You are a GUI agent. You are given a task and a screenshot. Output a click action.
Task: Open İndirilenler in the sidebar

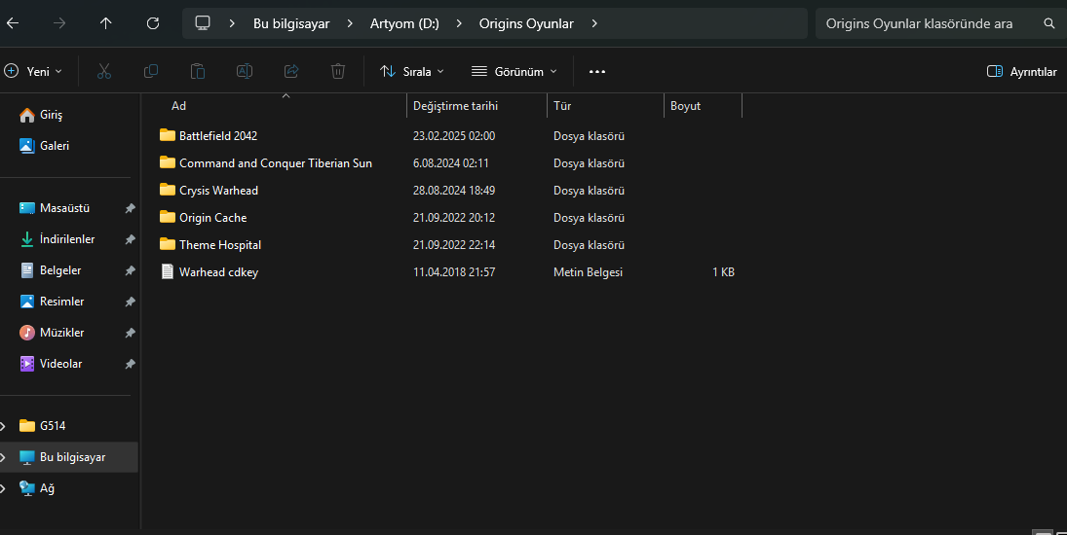[66, 239]
